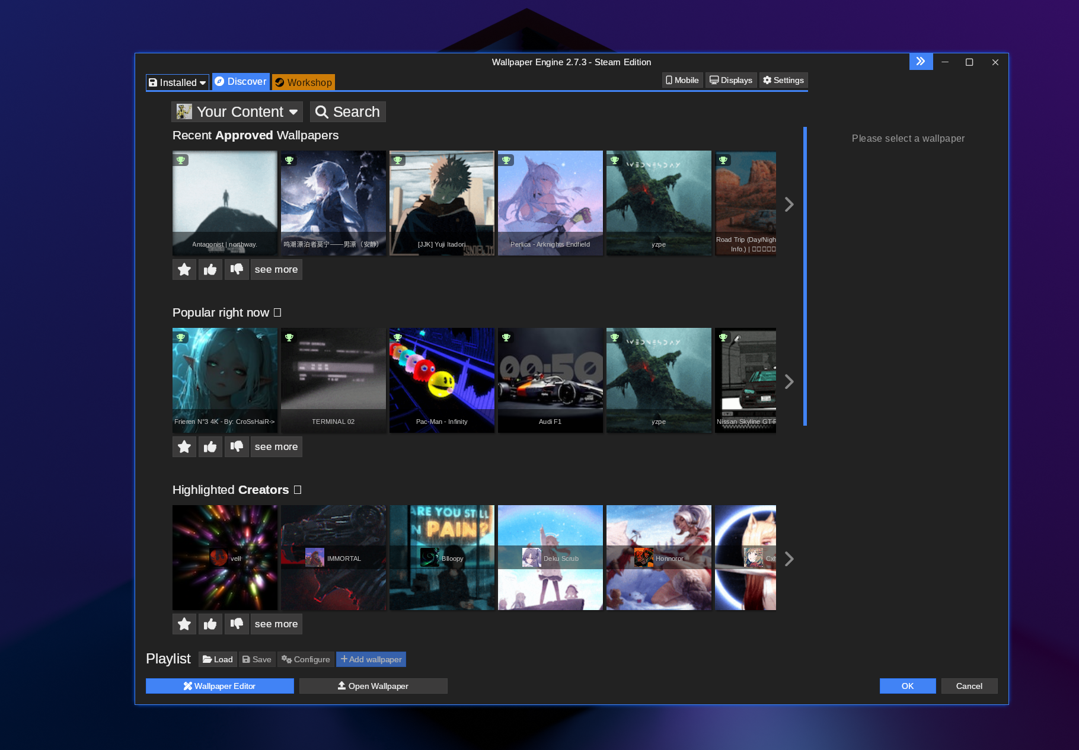Click Add wallpaper to playlist

click(x=371, y=659)
